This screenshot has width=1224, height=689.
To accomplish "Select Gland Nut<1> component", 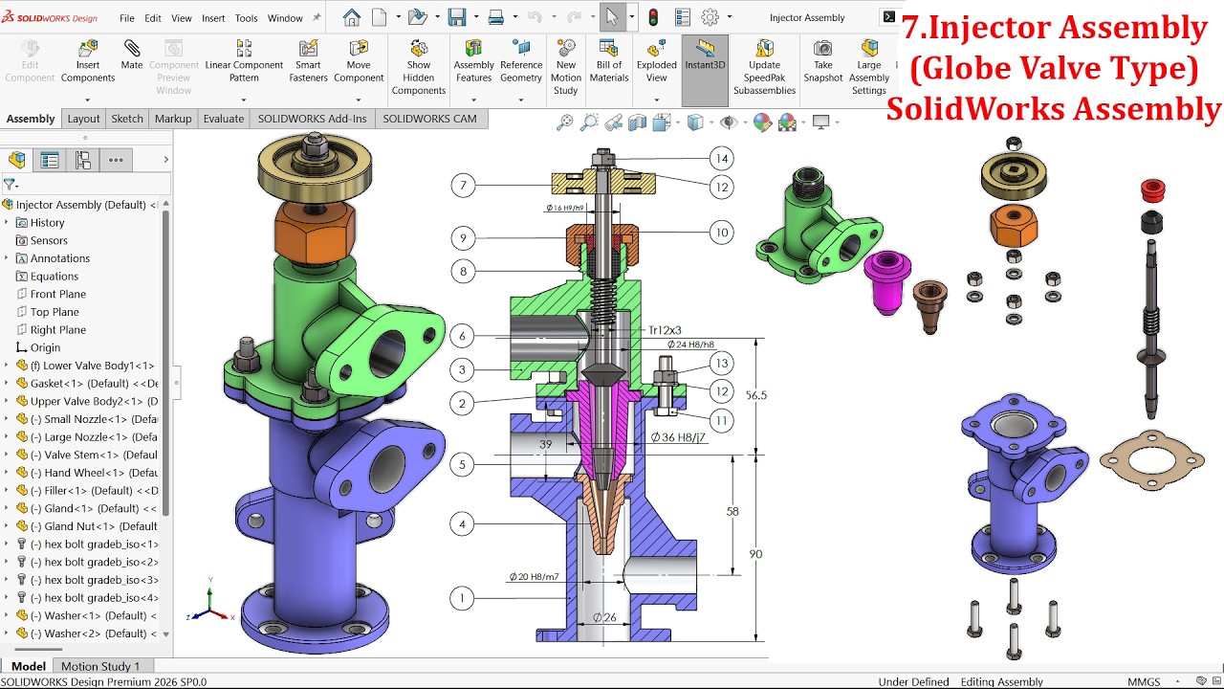I will (x=86, y=526).
